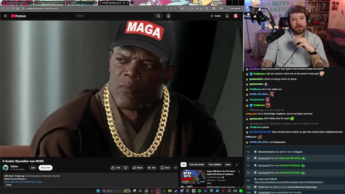
Task: Like the video with thumbs up
Action: (x=116, y=168)
